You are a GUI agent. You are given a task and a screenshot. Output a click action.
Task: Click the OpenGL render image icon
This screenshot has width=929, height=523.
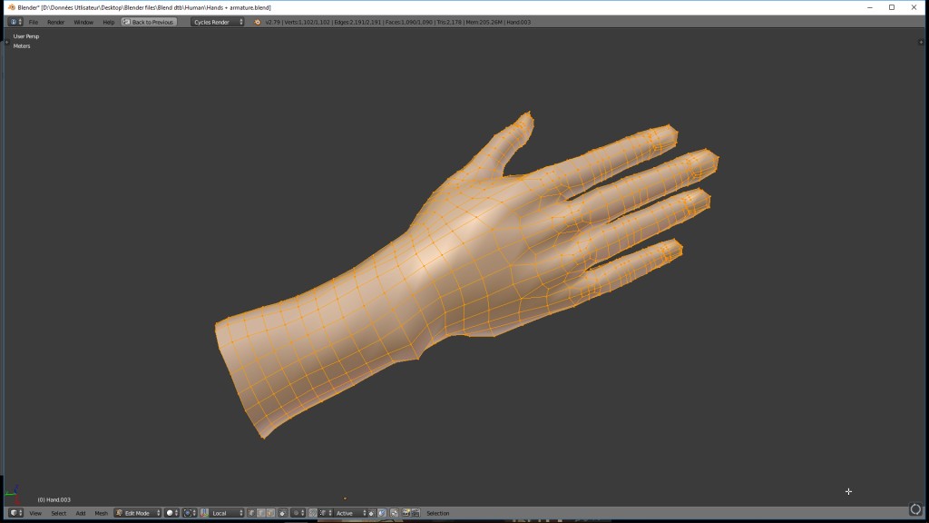tap(406, 513)
